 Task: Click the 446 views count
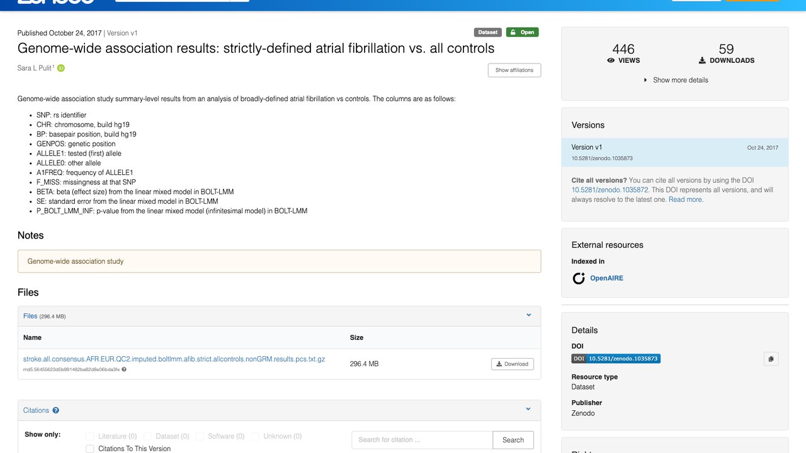coord(623,49)
